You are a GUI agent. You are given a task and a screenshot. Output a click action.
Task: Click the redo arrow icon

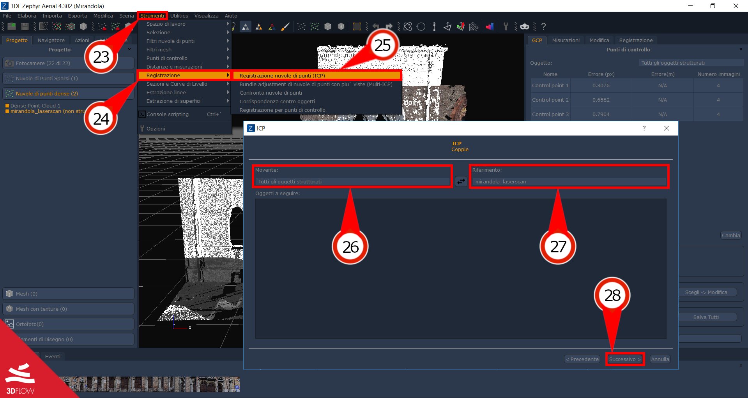389,26
